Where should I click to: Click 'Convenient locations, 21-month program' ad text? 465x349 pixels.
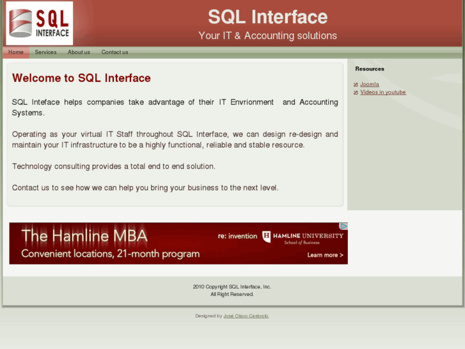click(x=110, y=254)
